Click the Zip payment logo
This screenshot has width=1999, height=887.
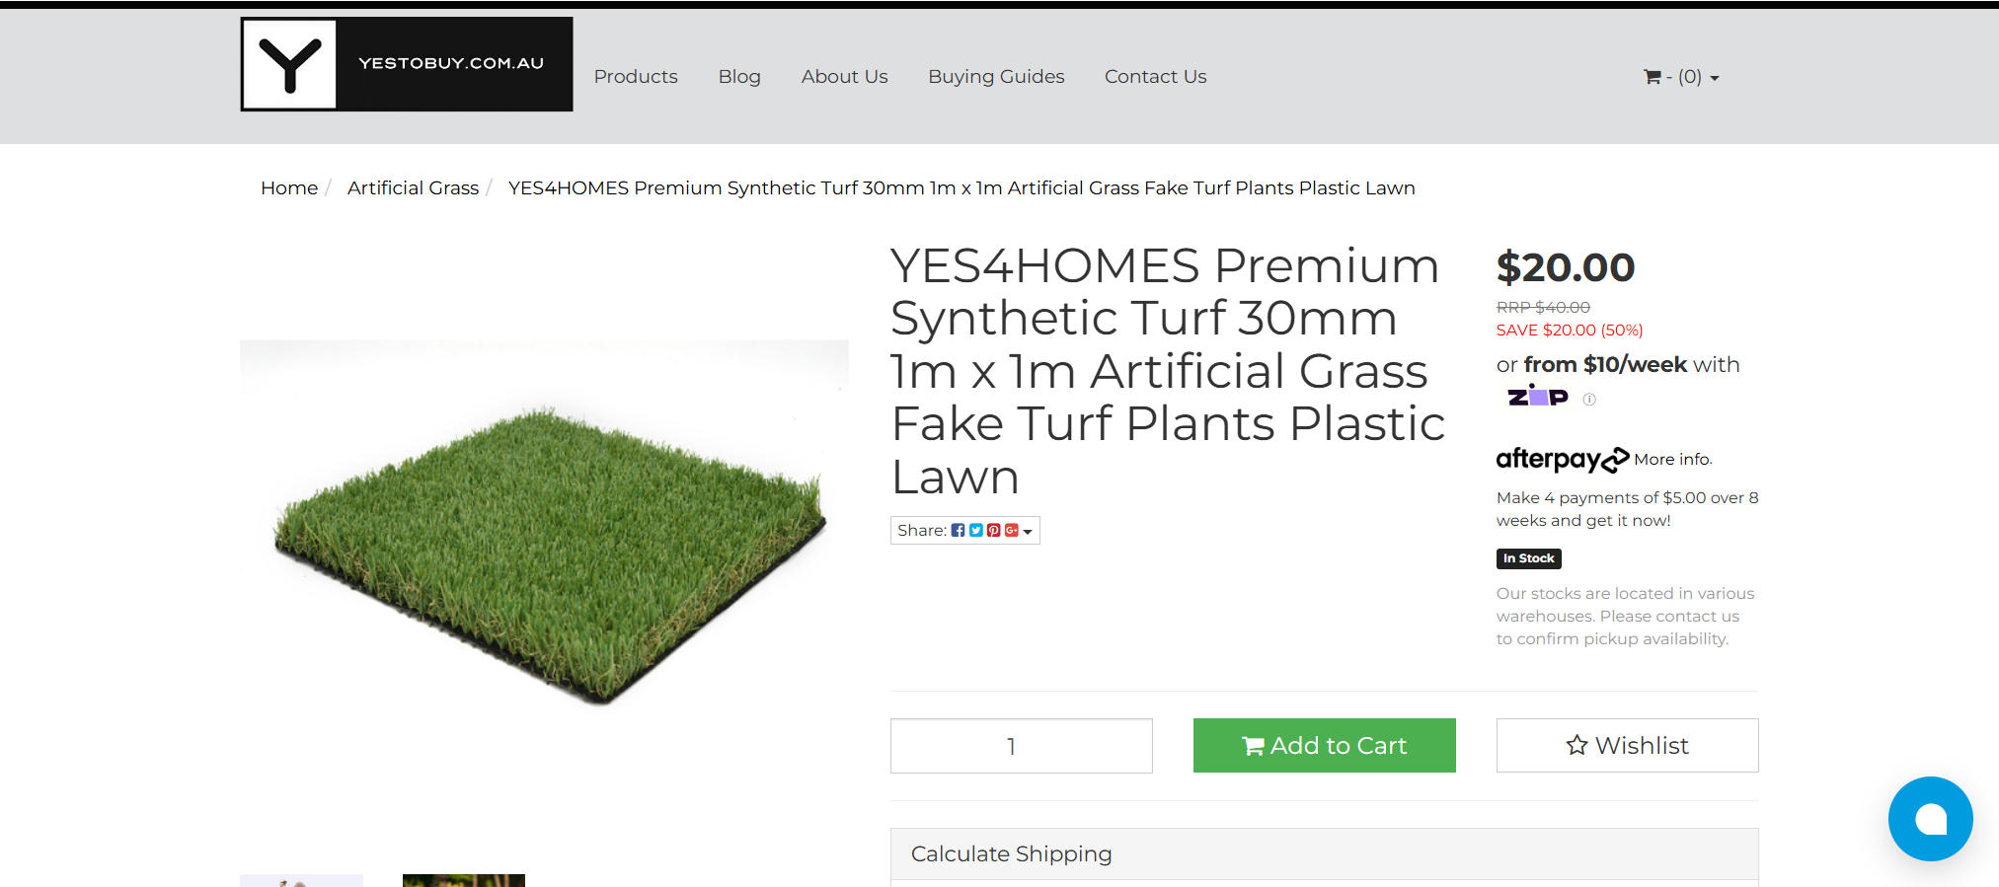(x=1537, y=397)
